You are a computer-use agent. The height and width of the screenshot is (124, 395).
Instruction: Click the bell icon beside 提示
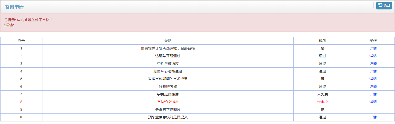click(6, 20)
